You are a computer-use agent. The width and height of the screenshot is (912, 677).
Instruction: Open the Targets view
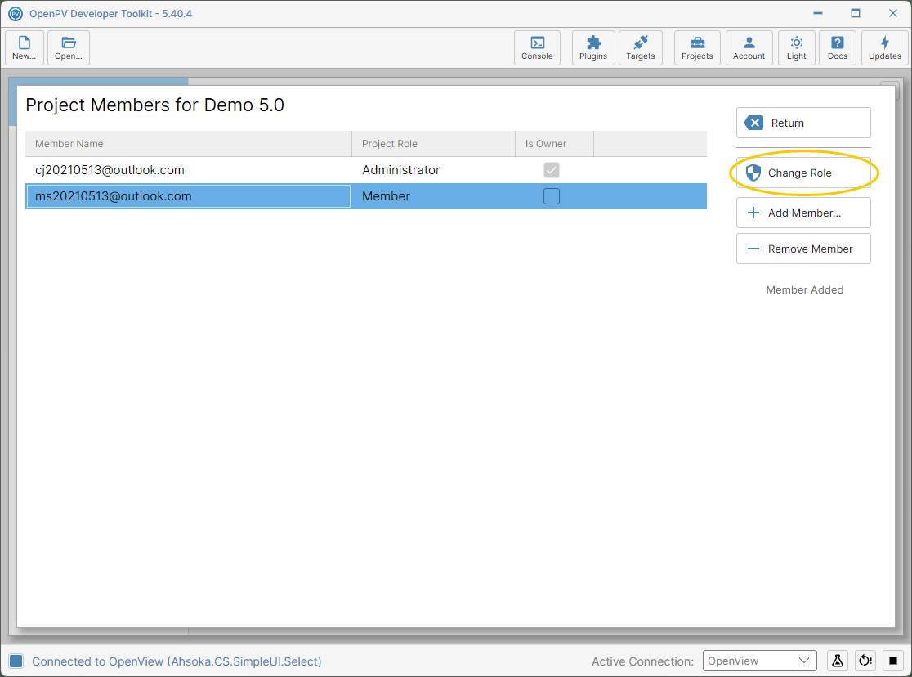(x=641, y=47)
